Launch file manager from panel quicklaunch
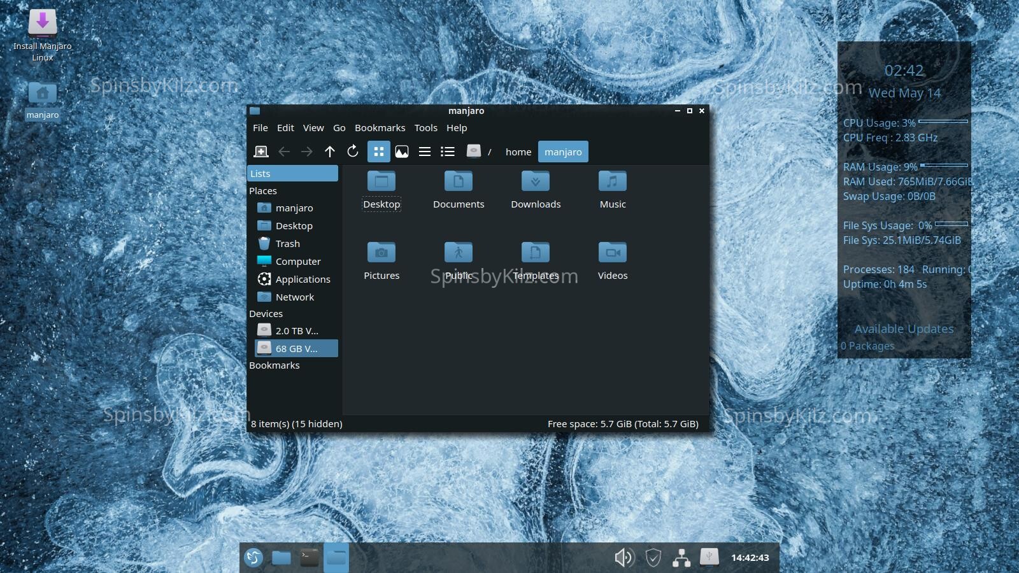Viewport: 1019px width, 573px height. pos(281,558)
